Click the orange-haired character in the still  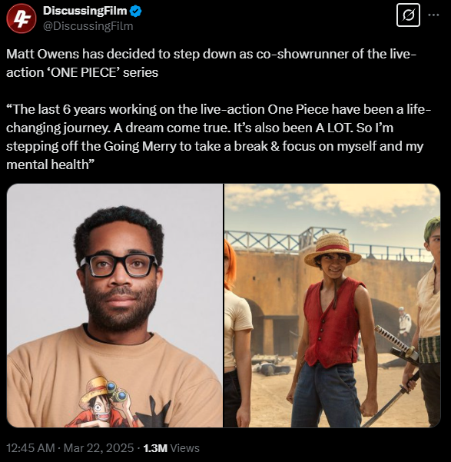click(237, 333)
